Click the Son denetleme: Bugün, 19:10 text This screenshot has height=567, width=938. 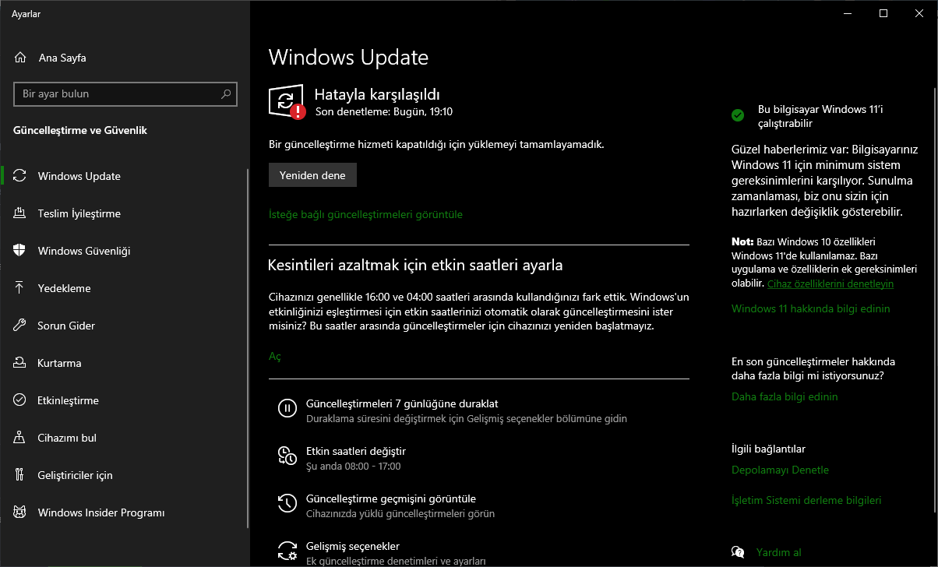coord(384,111)
